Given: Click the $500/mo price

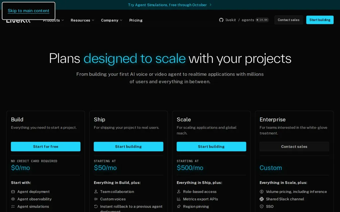Looking at the screenshot, I should pos(190,168).
